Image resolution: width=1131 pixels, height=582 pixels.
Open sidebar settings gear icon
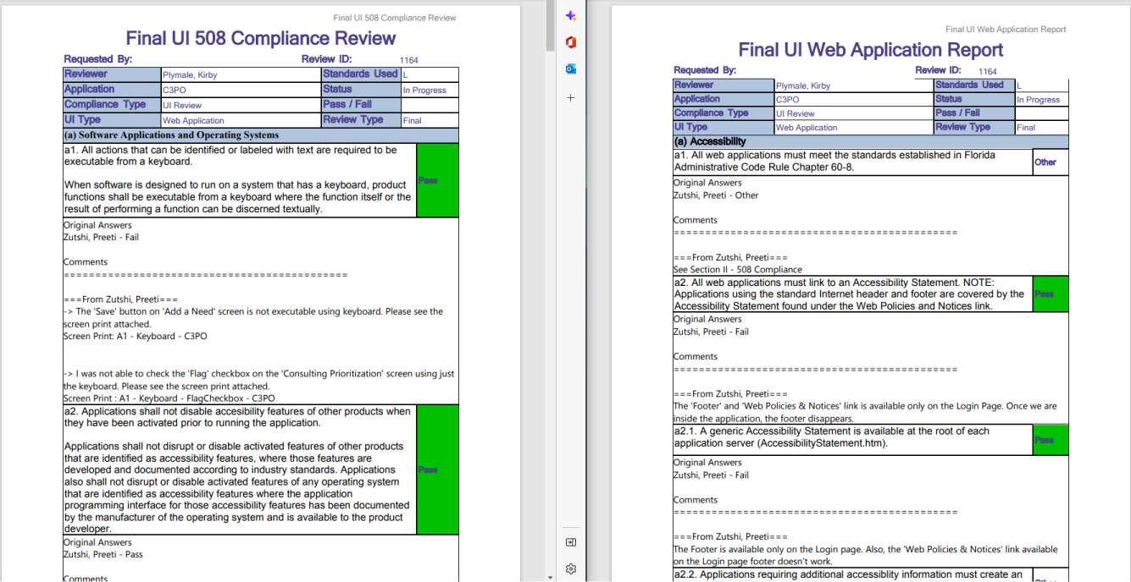click(571, 568)
